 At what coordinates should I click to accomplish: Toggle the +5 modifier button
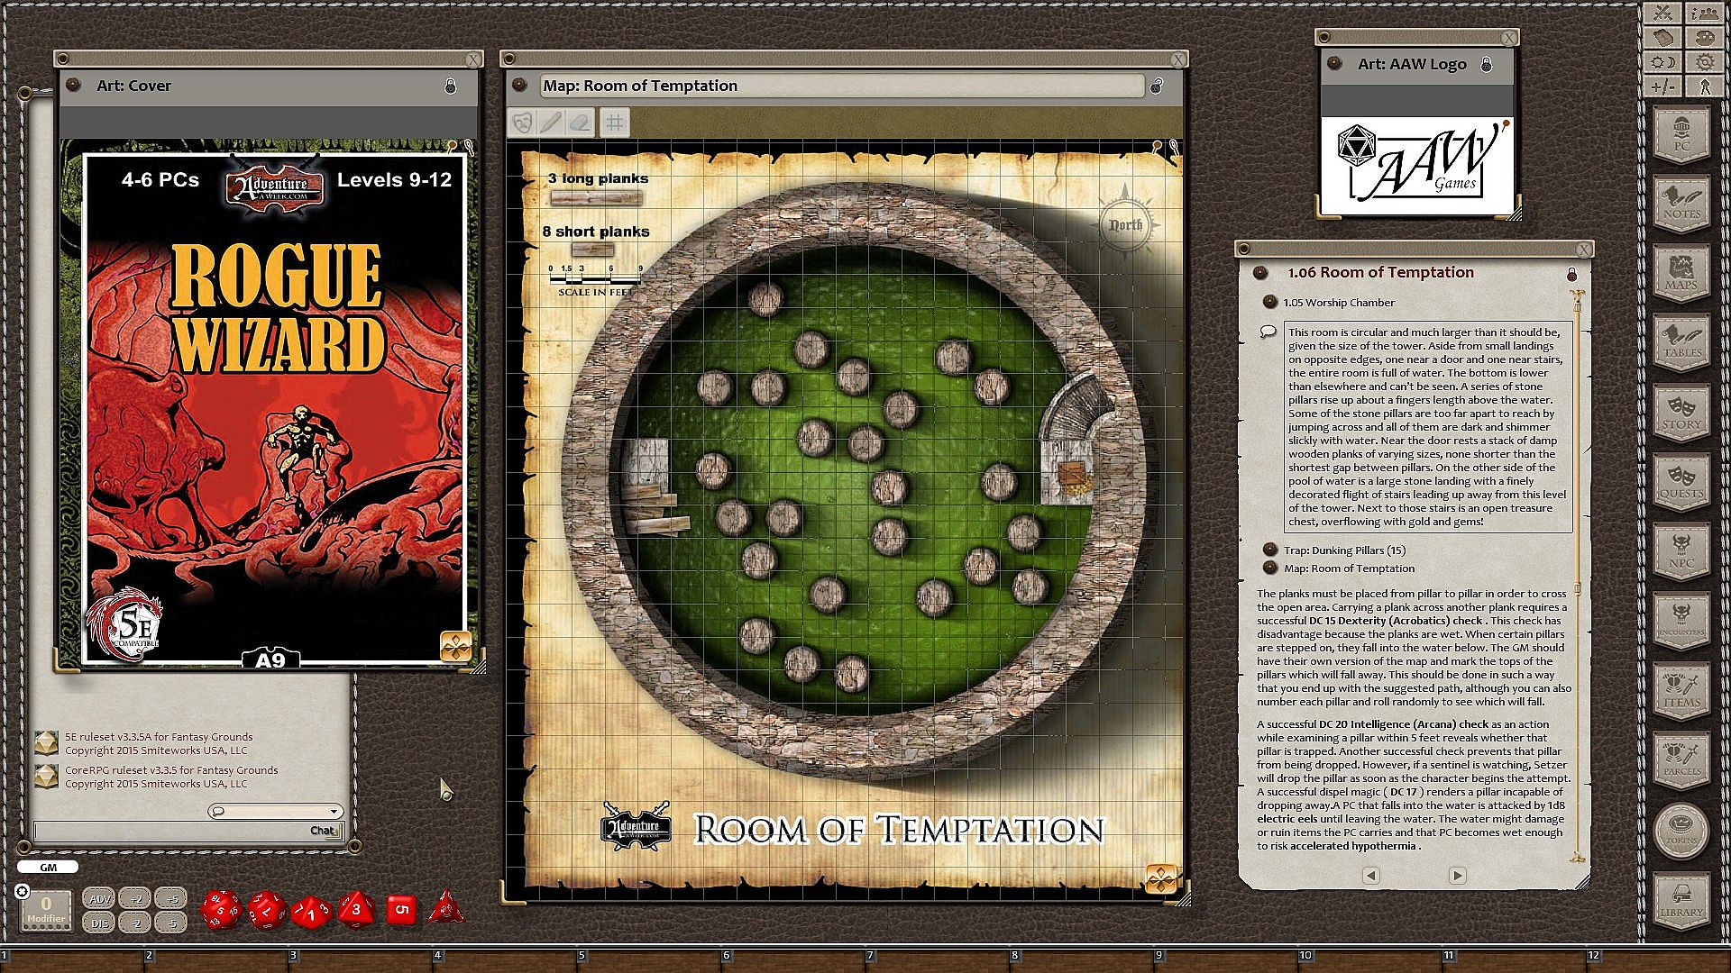pos(171,898)
